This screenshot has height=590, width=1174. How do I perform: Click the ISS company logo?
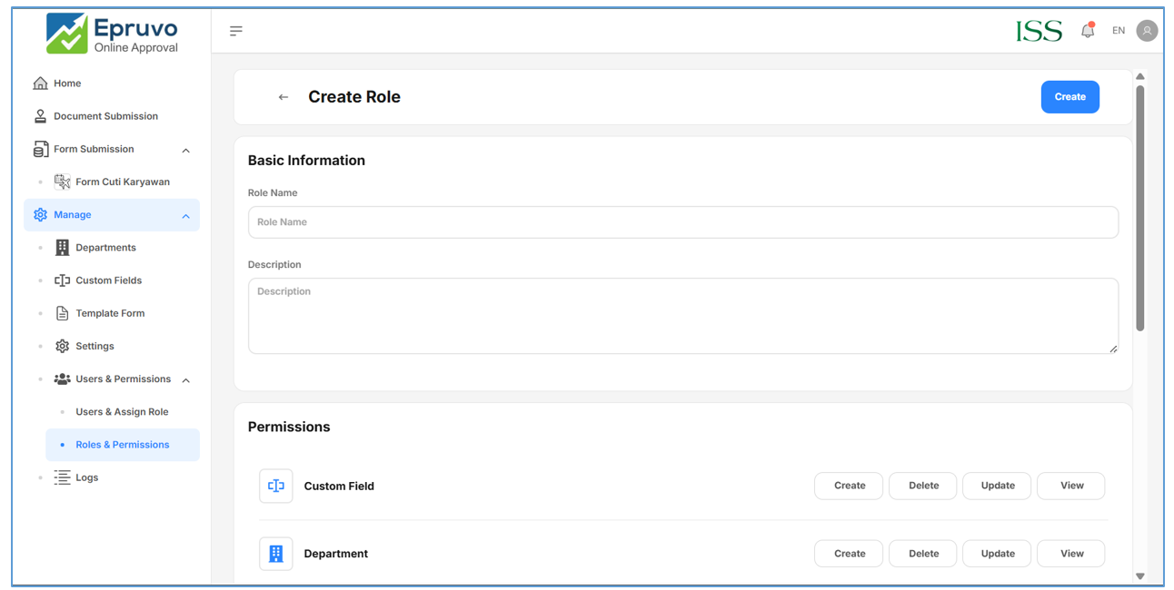(x=1039, y=31)
